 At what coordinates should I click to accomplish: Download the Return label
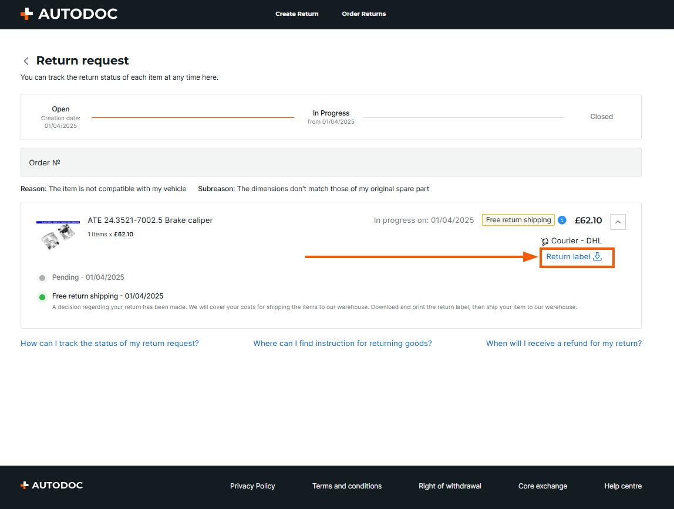click(568, 257)
